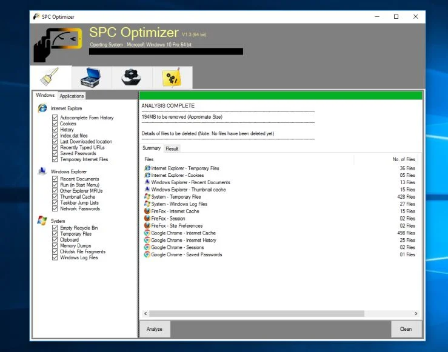448x352 pixels.
Task: Open the toolbox tools tab
Action: 92,78
